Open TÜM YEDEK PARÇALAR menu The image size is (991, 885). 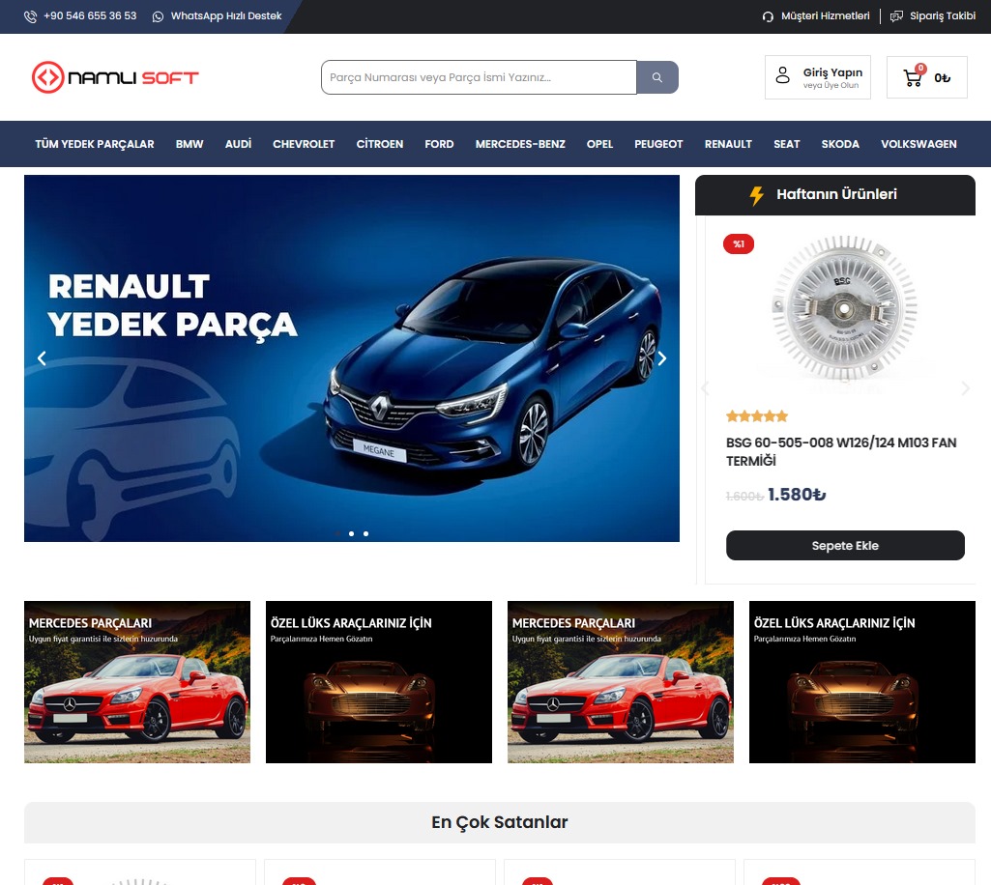[95, 144]
